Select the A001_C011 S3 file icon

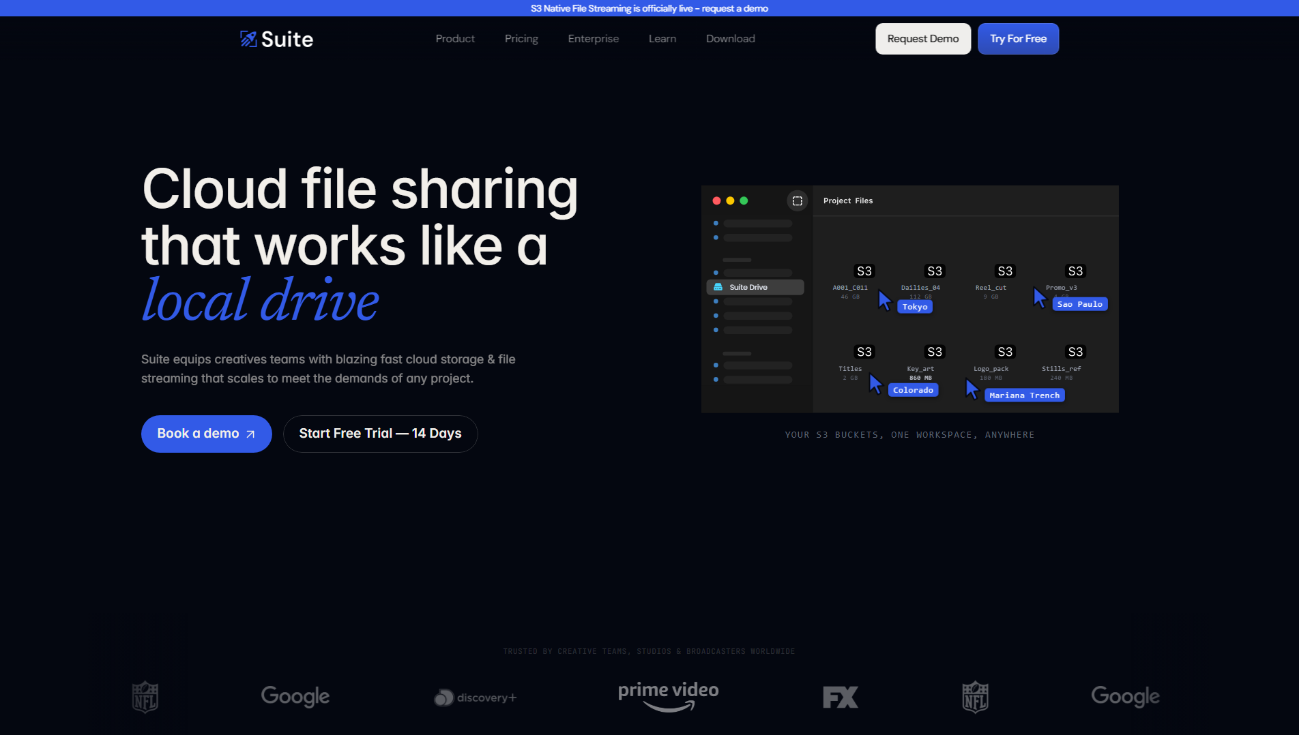[864, 271]
